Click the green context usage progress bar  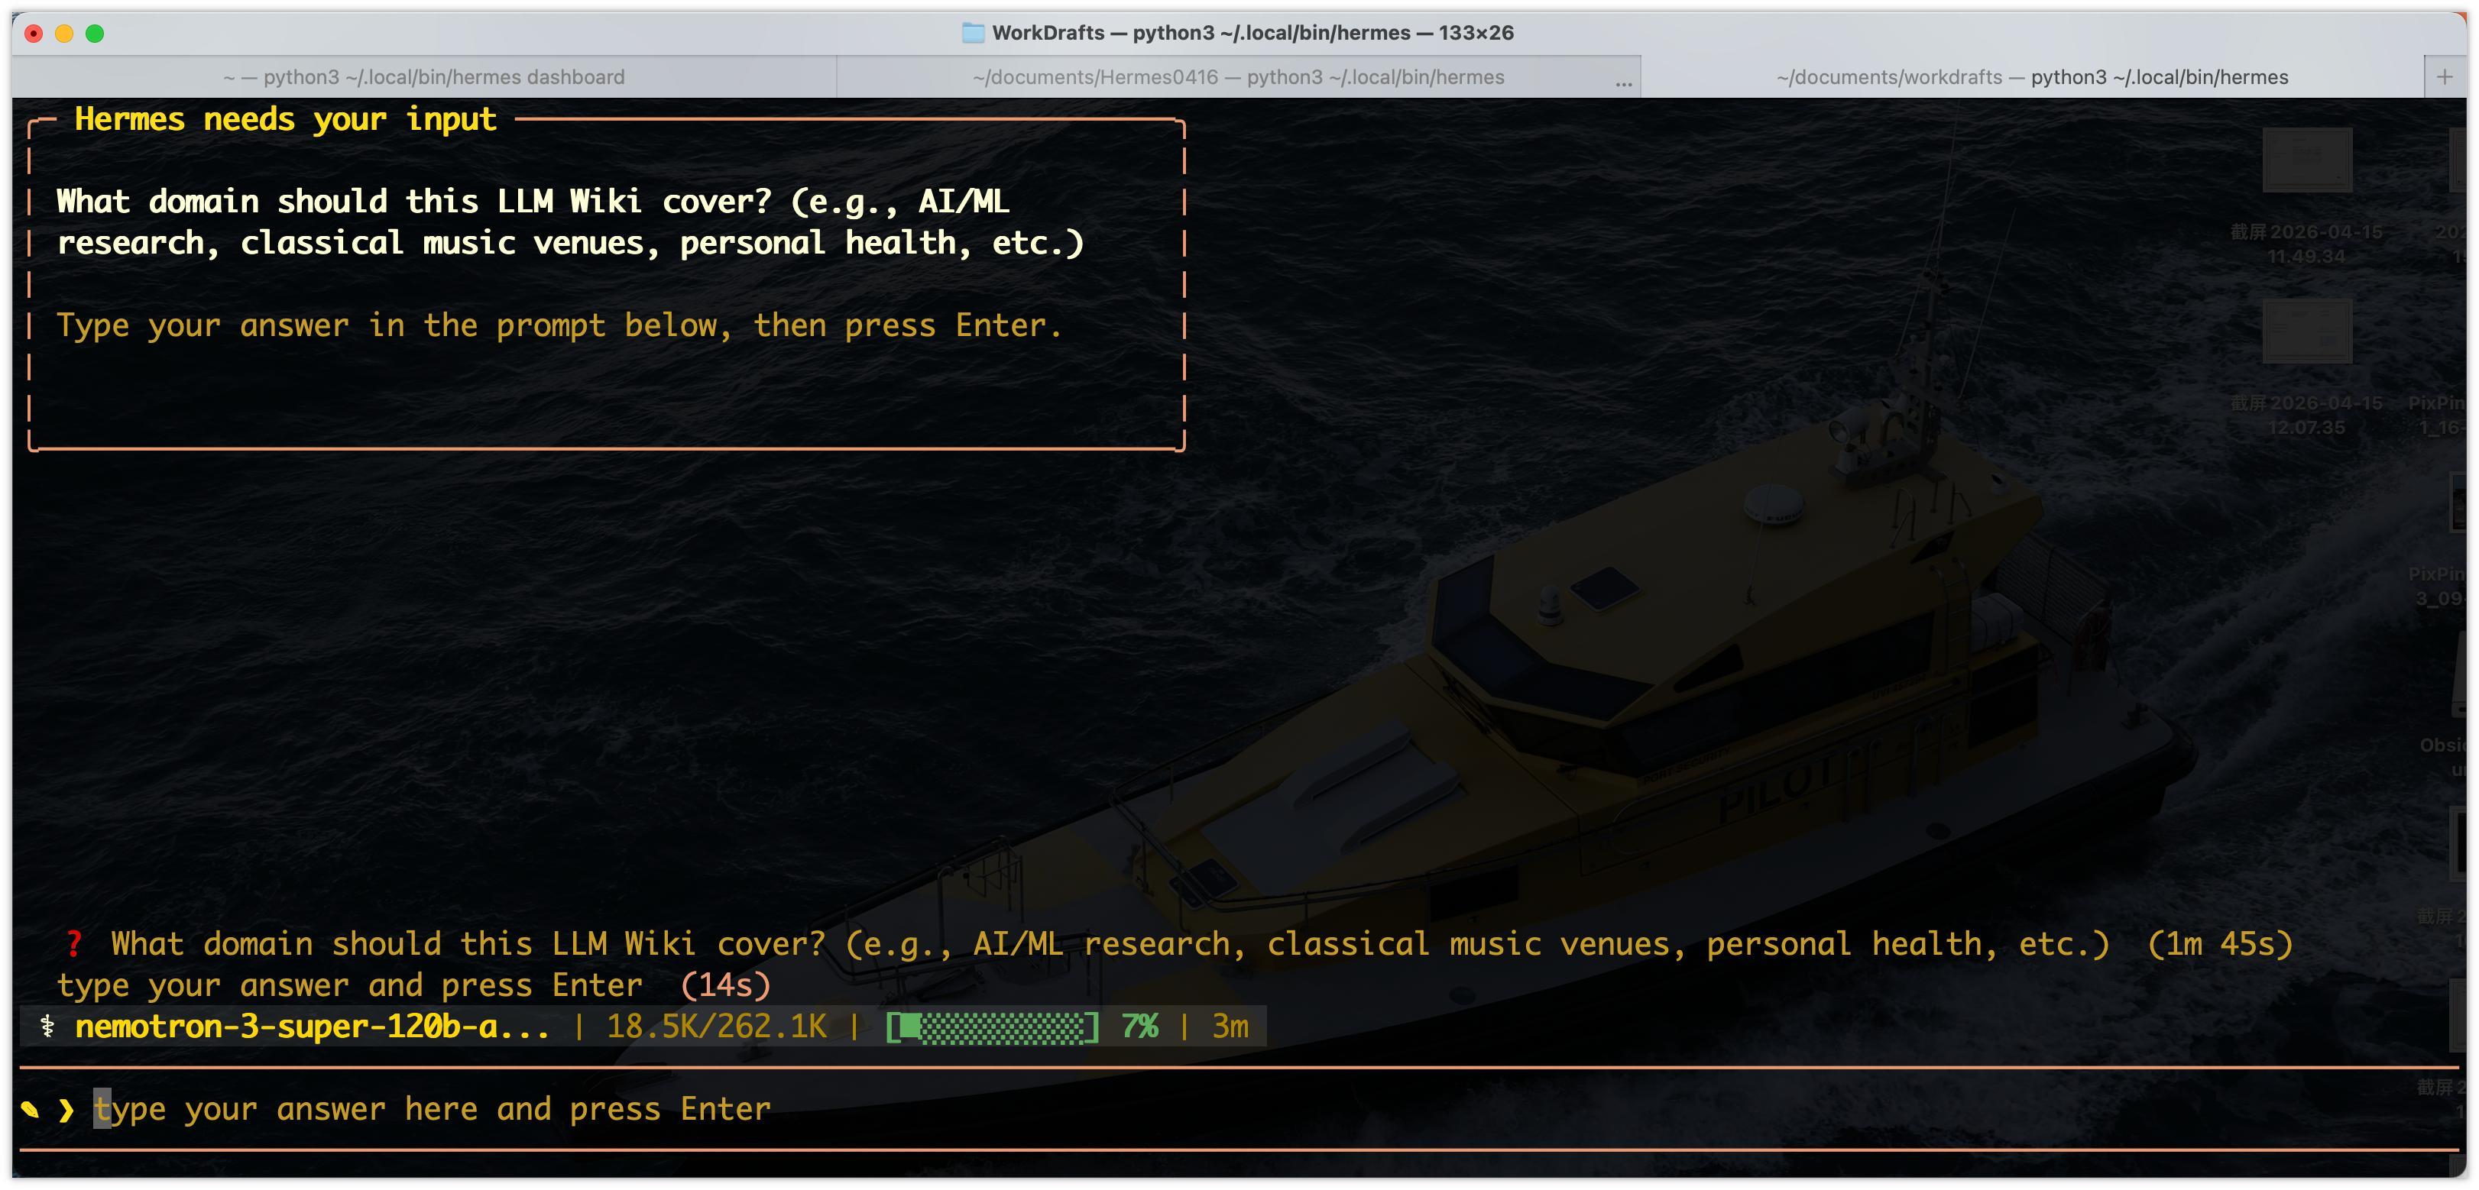click(991, 1027)
